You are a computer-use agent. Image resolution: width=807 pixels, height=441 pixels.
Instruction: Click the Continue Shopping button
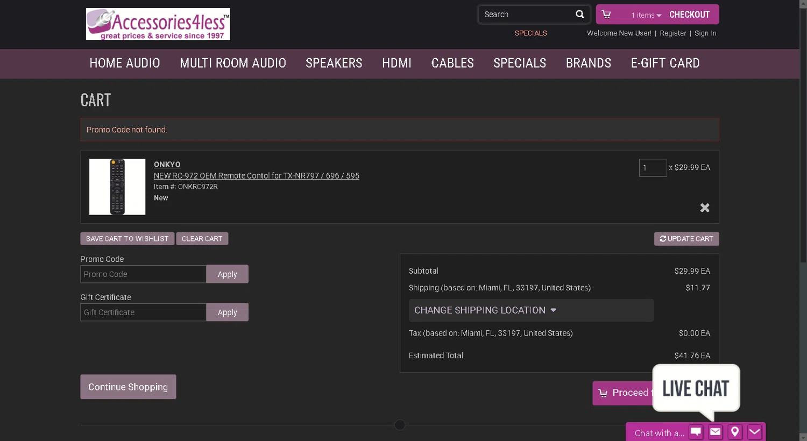coord(128,387)
